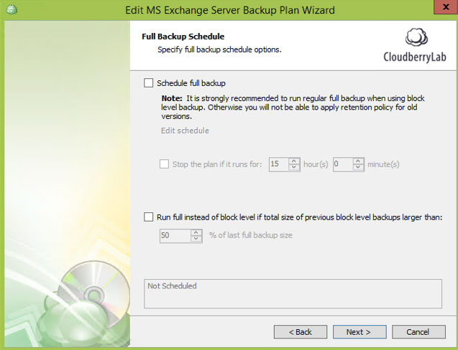Viewport: 458px width, 350px height.
Task: Increase minutes using the up spinner arrow
Action: [358, 161]
